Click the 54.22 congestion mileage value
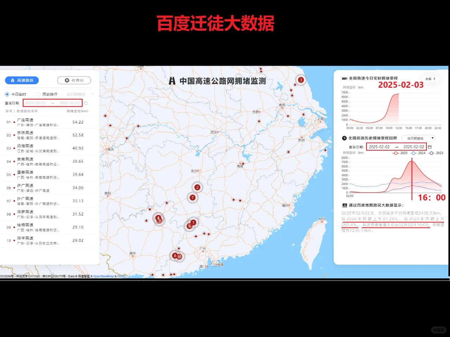450x337 pixels. coord(78,122)
